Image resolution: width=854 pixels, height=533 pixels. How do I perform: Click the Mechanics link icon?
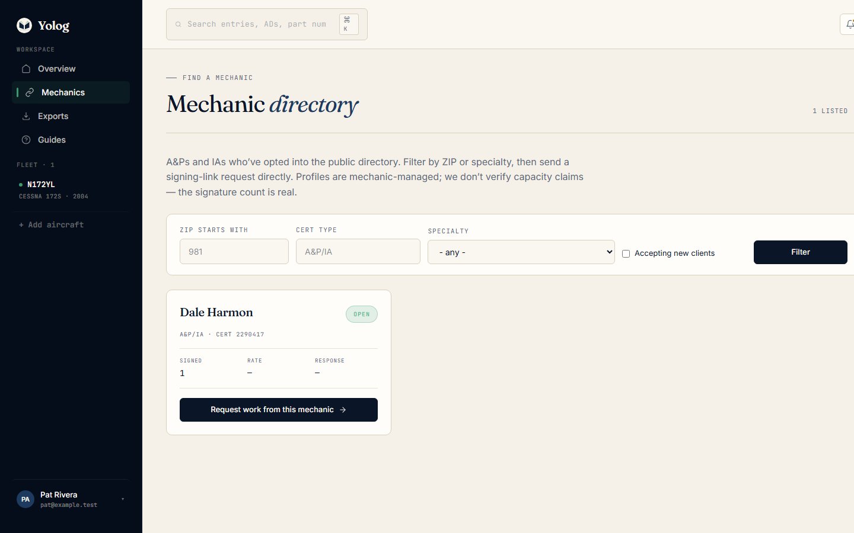pos(30,92)
